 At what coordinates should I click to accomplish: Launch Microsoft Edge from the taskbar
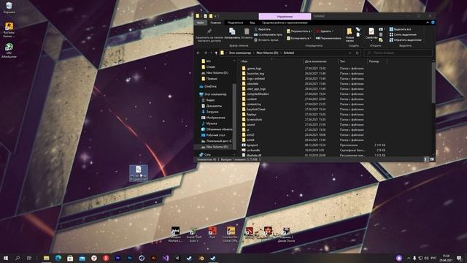58,258
